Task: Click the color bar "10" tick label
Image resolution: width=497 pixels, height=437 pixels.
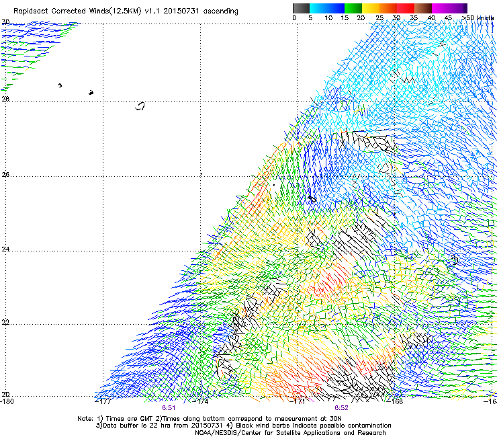Action: click(328, 17)
